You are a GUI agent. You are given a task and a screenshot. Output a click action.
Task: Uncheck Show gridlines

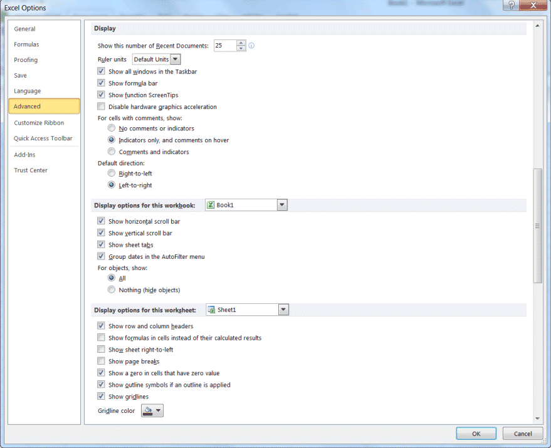101,396
